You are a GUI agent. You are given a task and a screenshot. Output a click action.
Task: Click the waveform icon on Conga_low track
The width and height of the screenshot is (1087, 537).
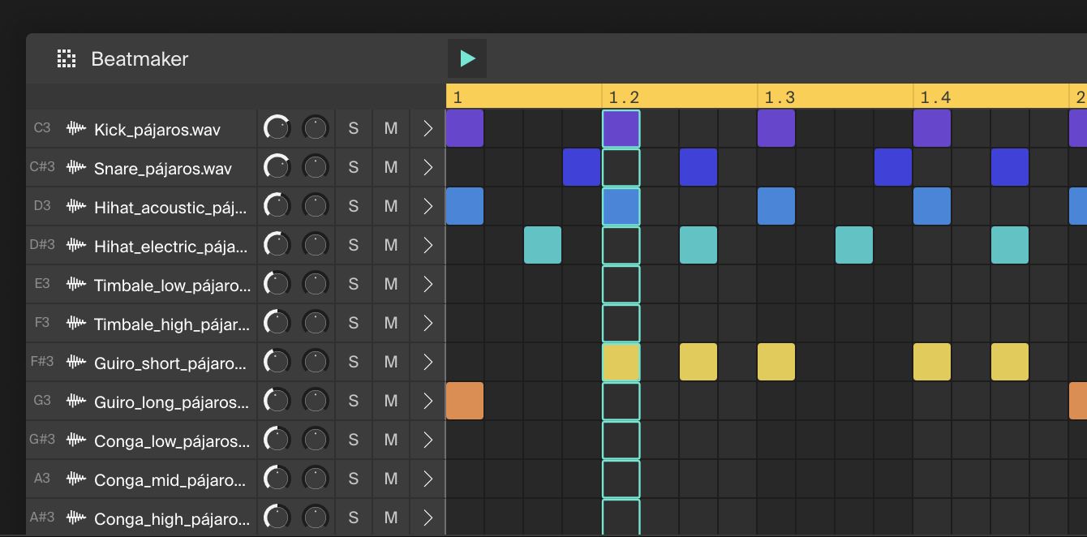(75, 440)
